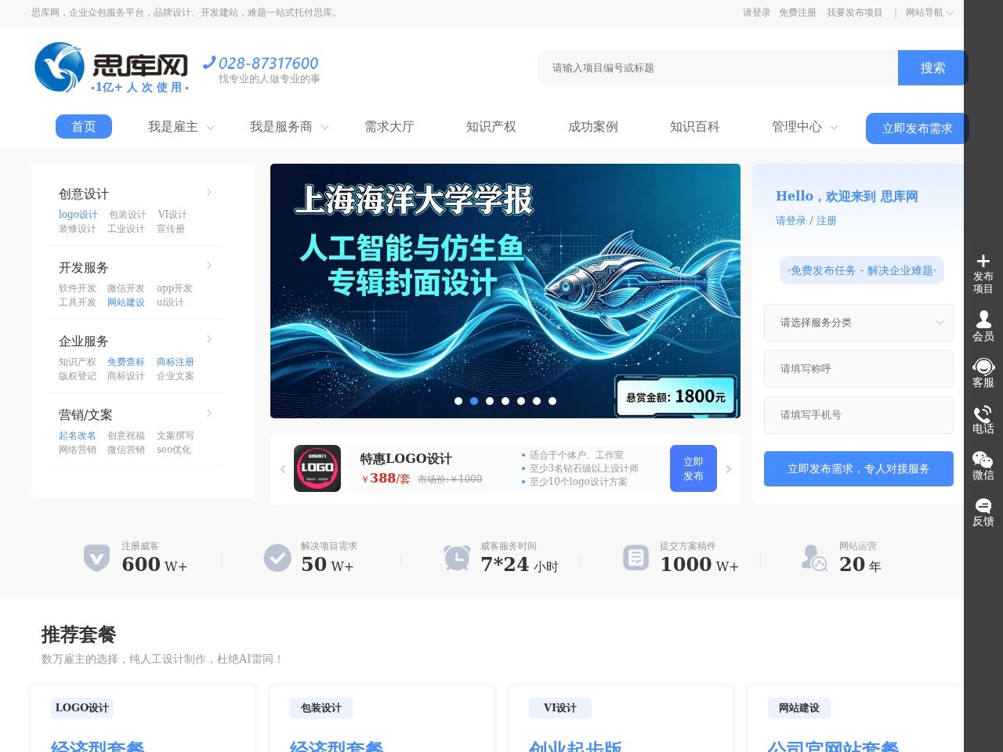Image resolution: width=1003 pixels, height=752 pixels.
Task: Click the 思库网 logo
Action: (111, 67)
